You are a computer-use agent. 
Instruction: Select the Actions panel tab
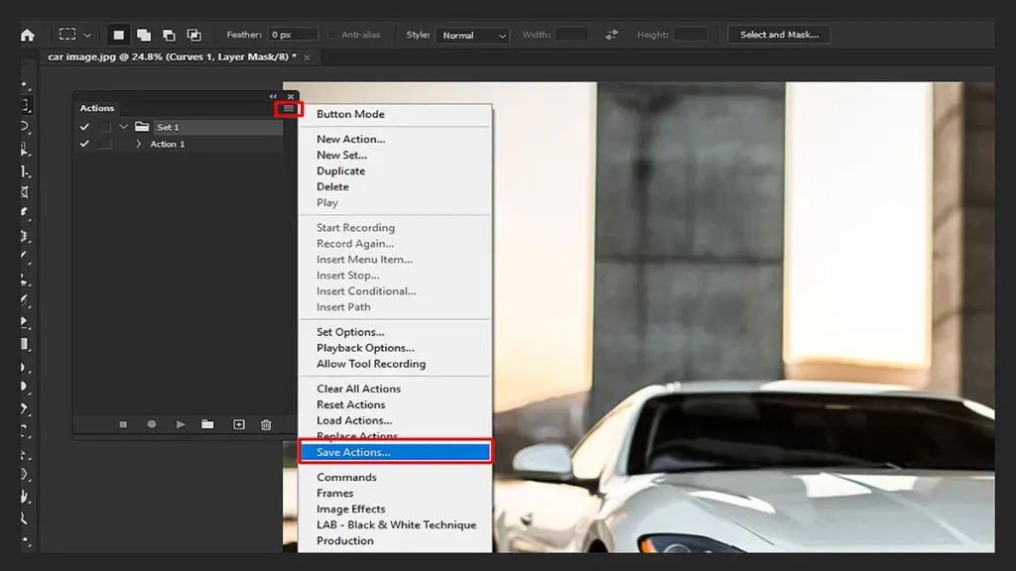point(97,108)
